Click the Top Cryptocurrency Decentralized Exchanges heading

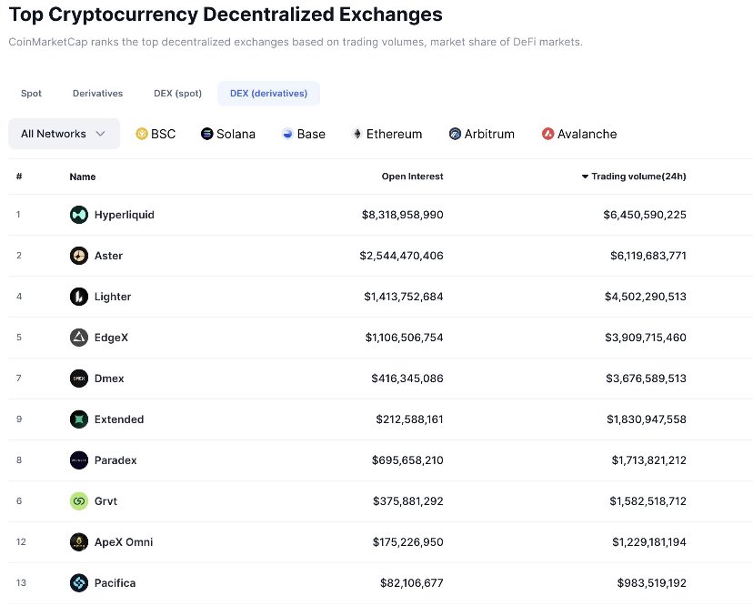pos(226,15)
